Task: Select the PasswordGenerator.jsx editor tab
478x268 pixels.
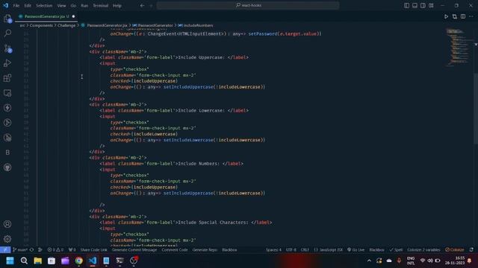Action: 46,16
